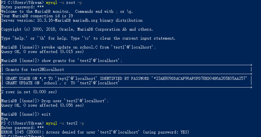Image resolution: width=261 pixels, height=137 pixels.
Task: Click the 'GRANT USAGE ON *.*' row
Action: coord(126,79)
